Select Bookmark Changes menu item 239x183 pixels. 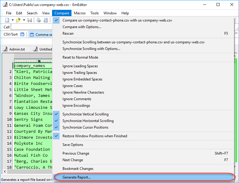pyautogui.click(x=143, y=169)
